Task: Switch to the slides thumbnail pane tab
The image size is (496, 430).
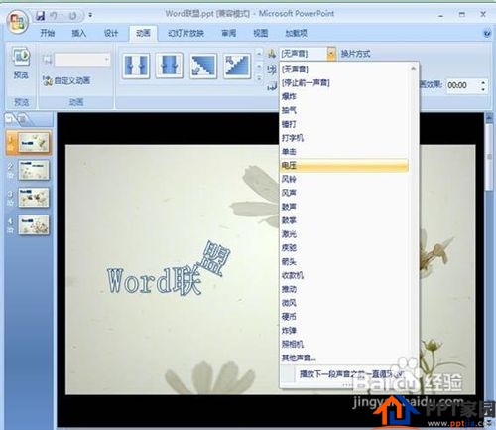Action: click(10, 119)
